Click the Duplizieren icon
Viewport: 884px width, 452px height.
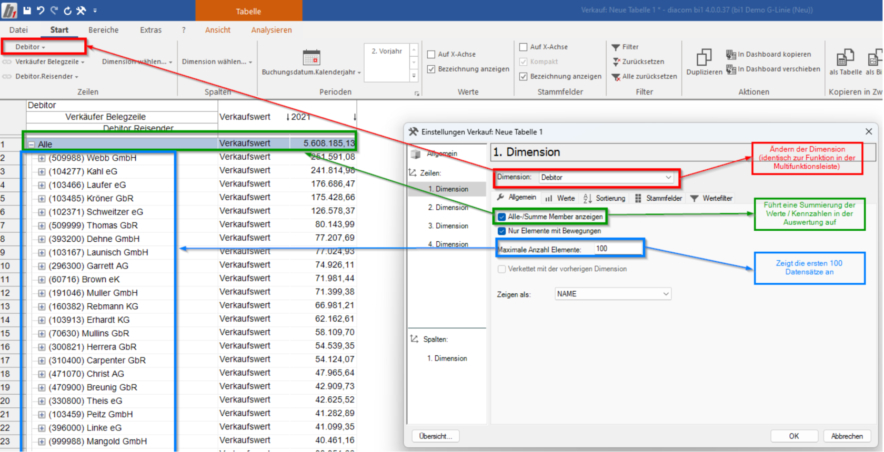click(704, 57)
